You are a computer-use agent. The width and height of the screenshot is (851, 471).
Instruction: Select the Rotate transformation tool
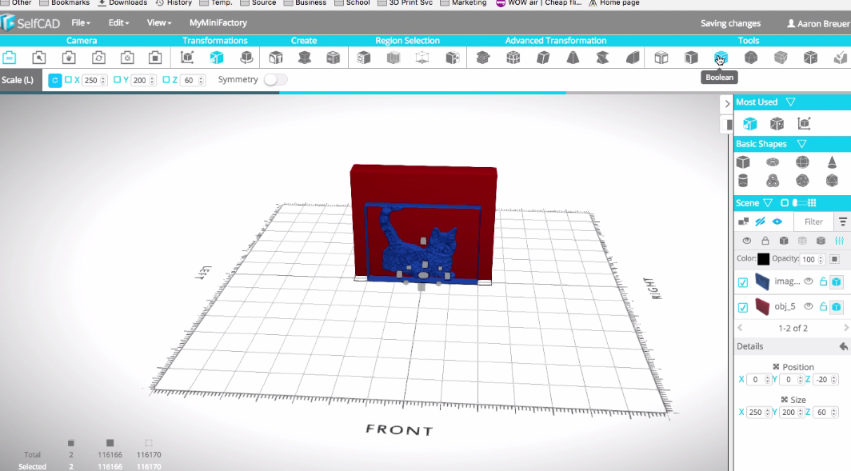tap(246, 58)
